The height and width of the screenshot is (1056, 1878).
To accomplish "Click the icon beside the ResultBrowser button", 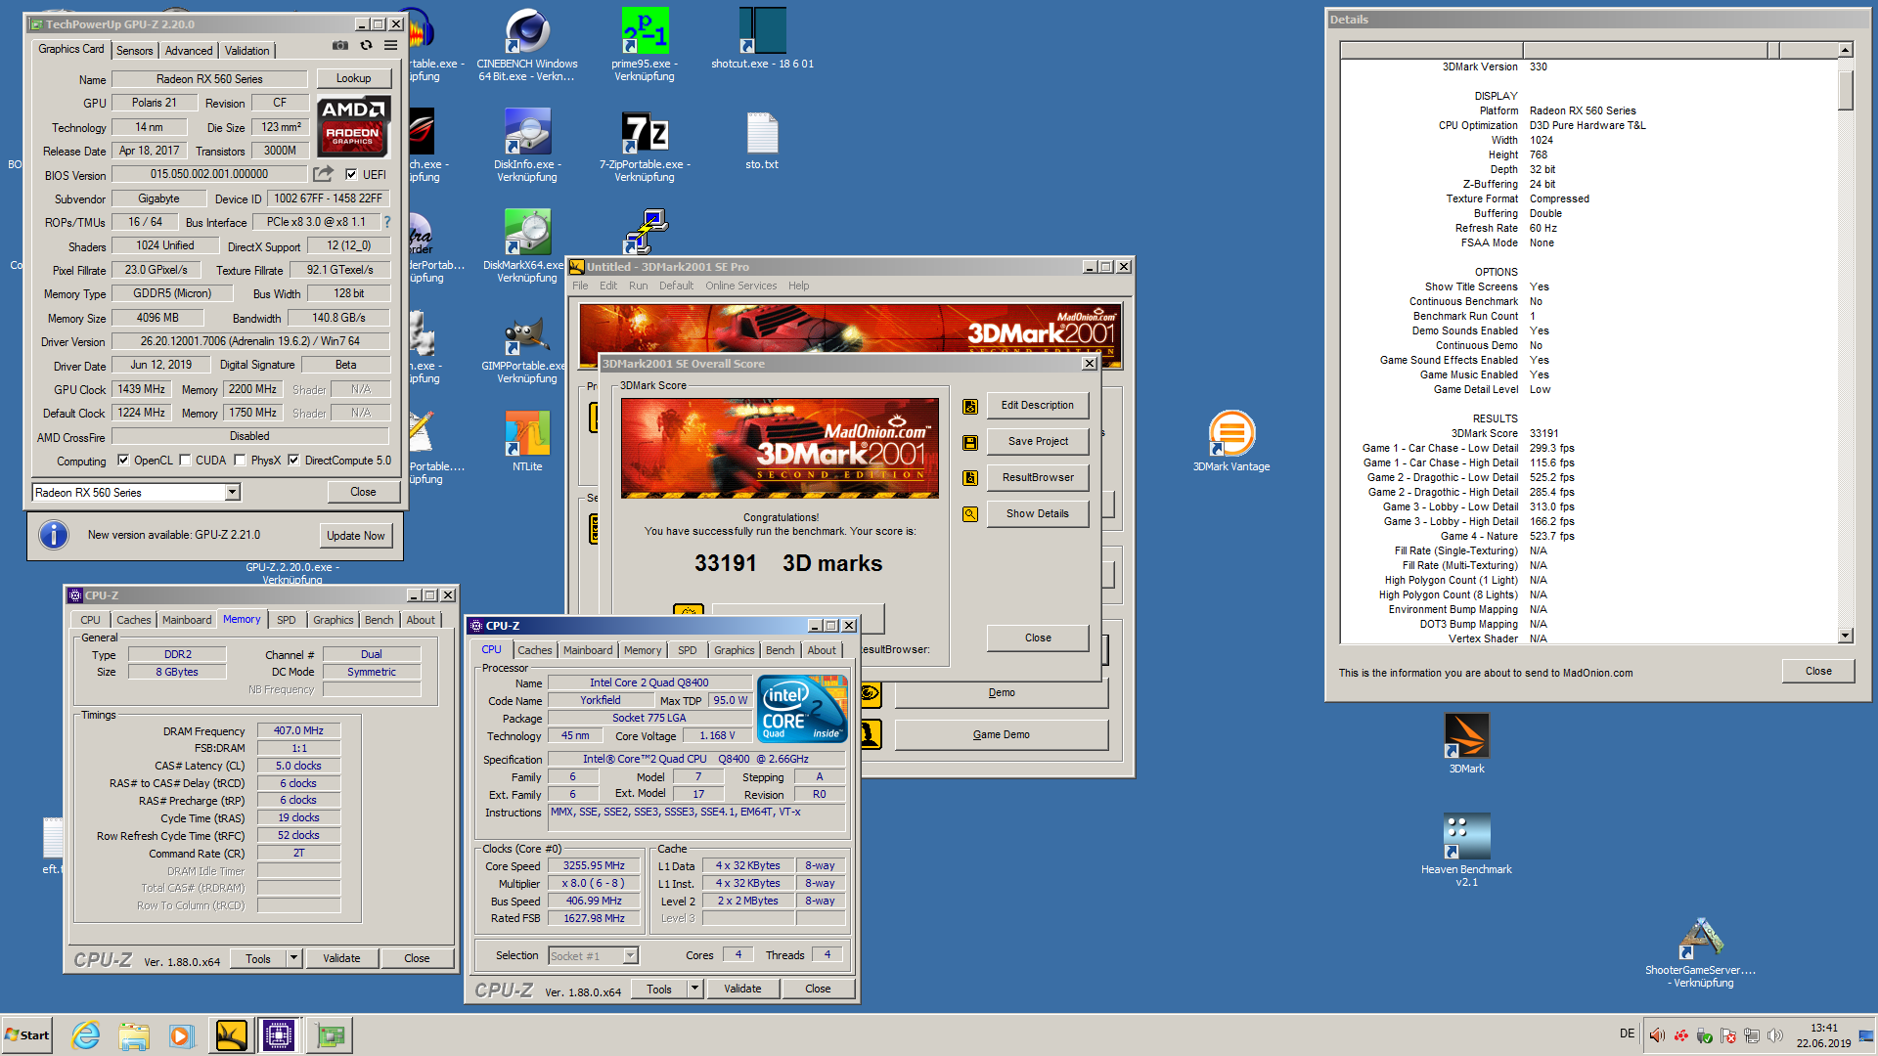I will tap(970, 478).
